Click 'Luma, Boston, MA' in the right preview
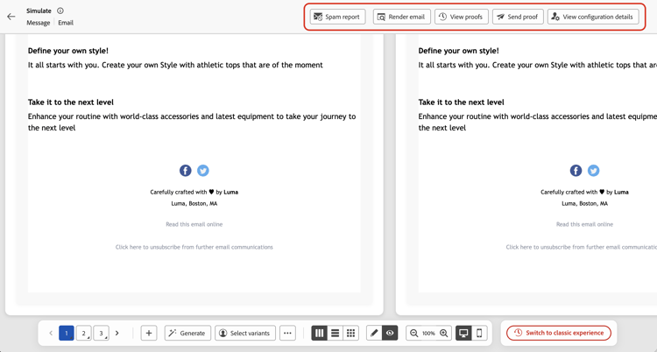Viewport: 657px width, 352px height. click(x=584, y=204)
